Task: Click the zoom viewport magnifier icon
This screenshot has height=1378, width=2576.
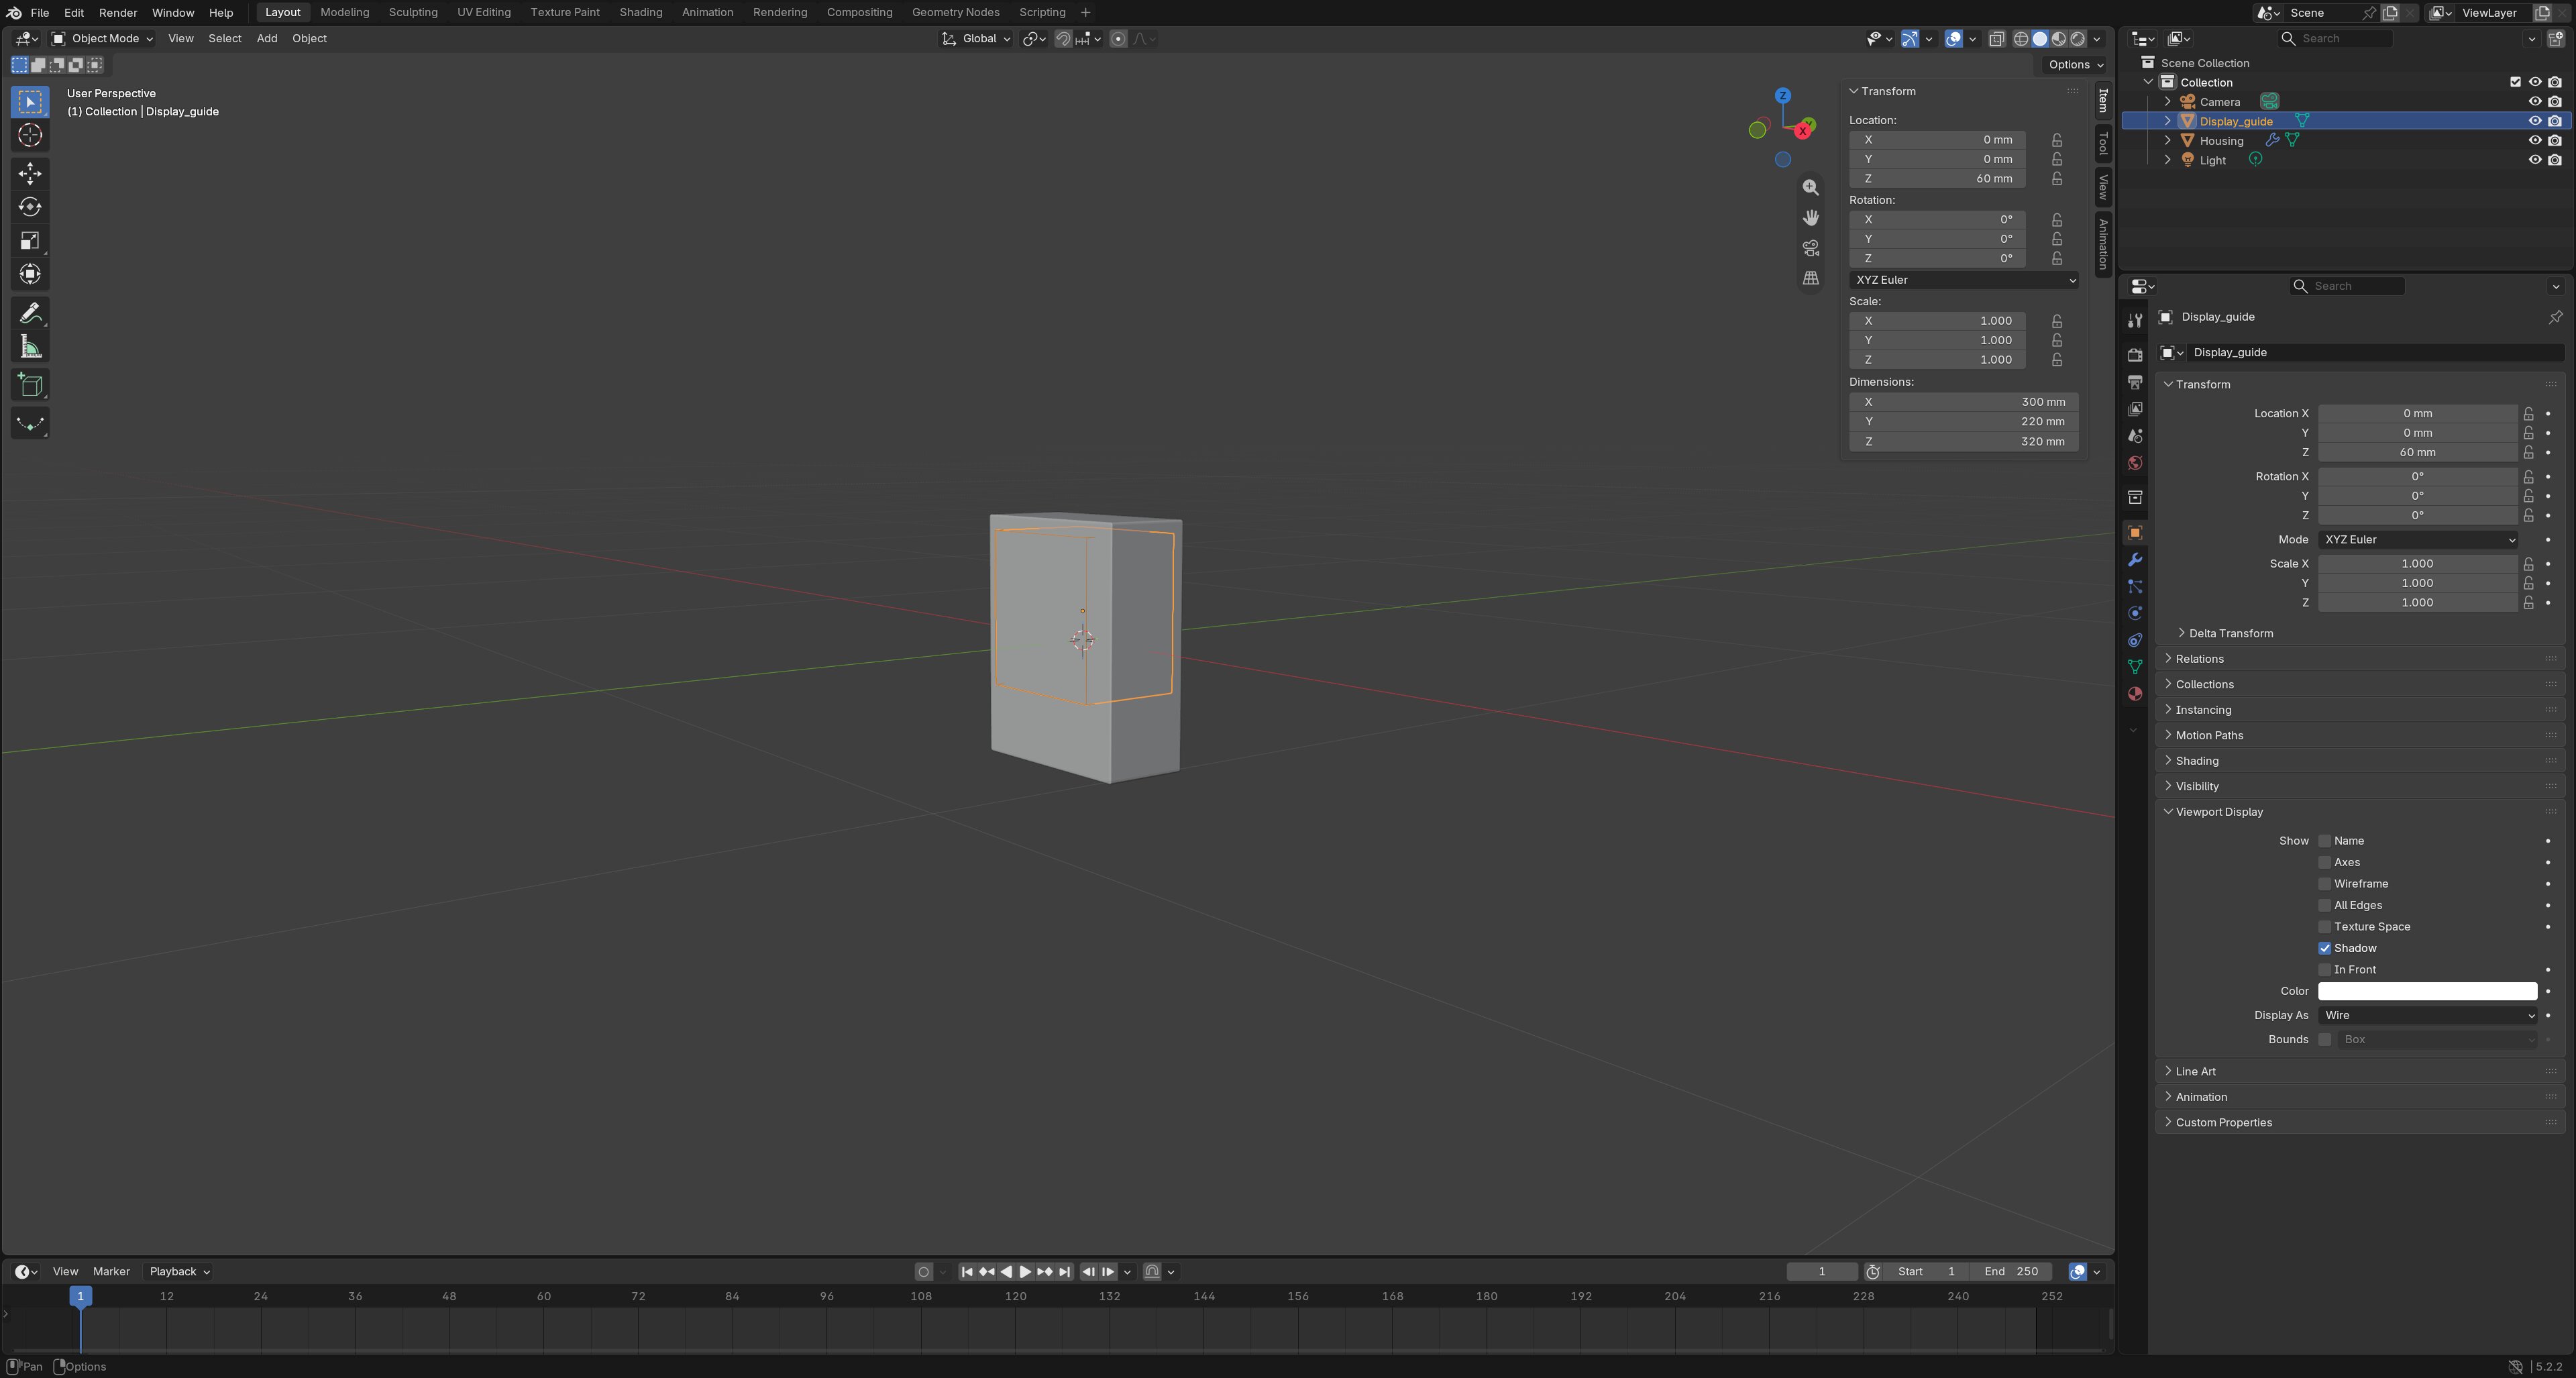Action: [x=1810, y=188]
